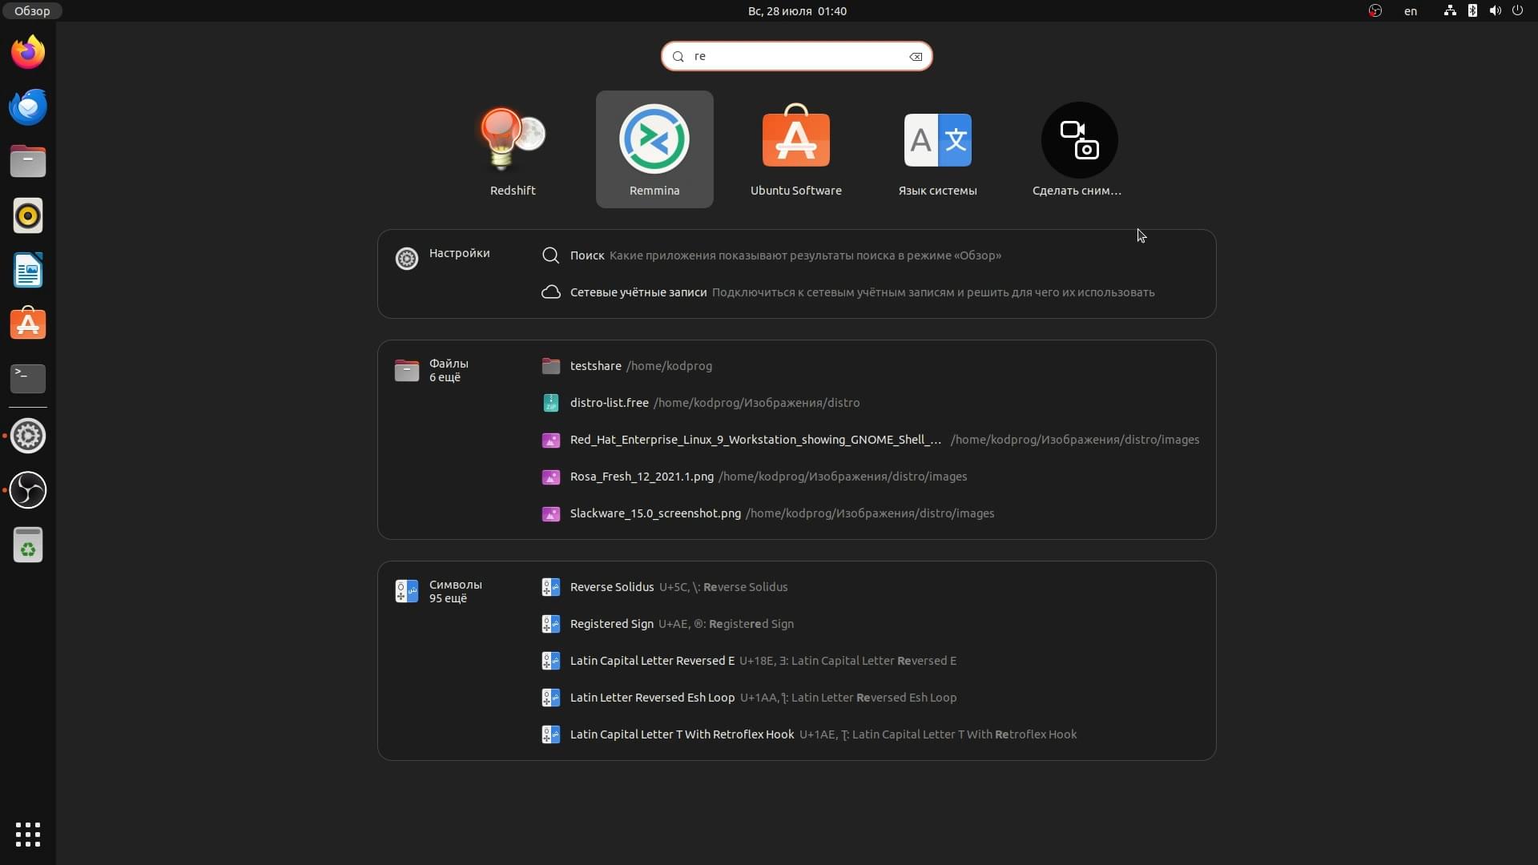The height and width of the screenshot is (865, 1538).
Task: Open the volume indicator in the top bar
Action: coord(1495,11)
